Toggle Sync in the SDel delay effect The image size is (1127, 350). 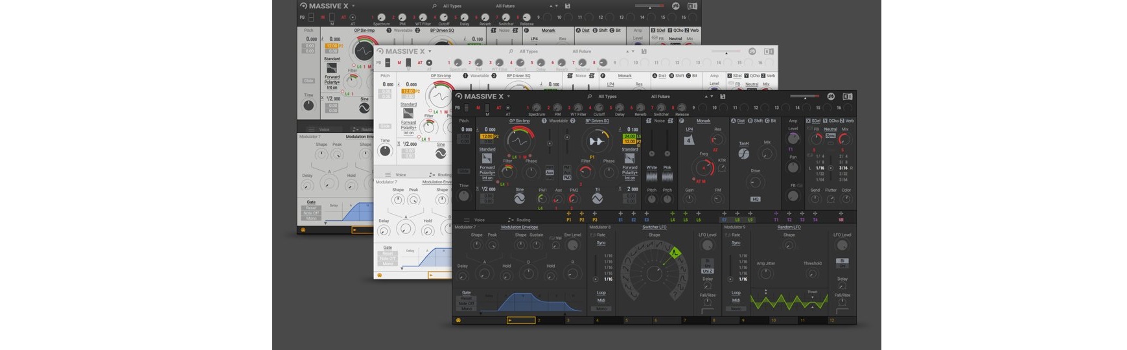click(830, 136)
